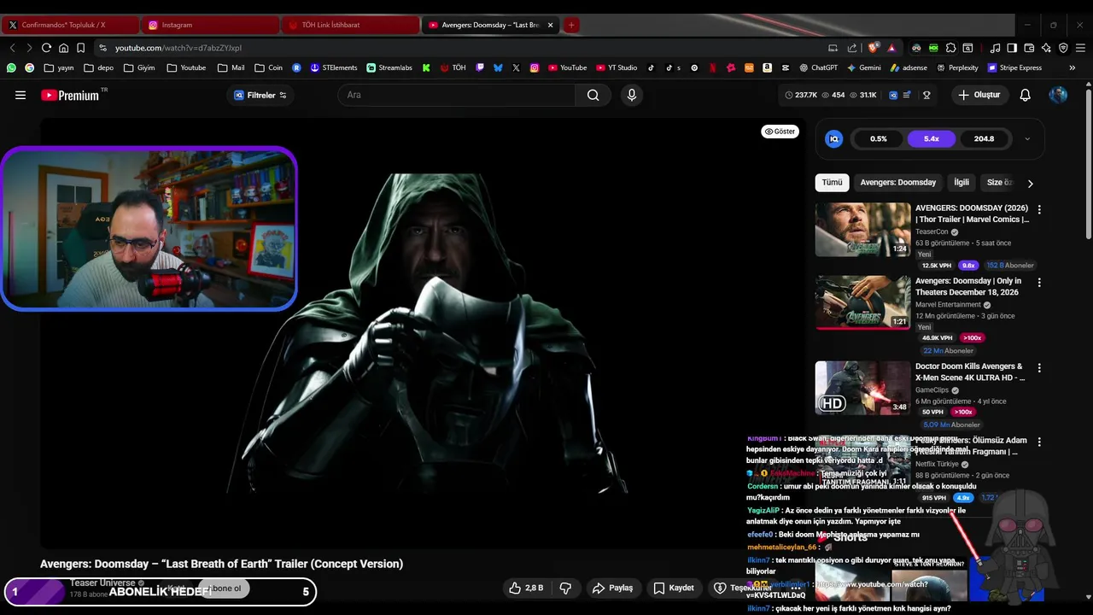Switch to the Instagram browser tab
This screenshot has width=1093, height=615.
[209, 25]
